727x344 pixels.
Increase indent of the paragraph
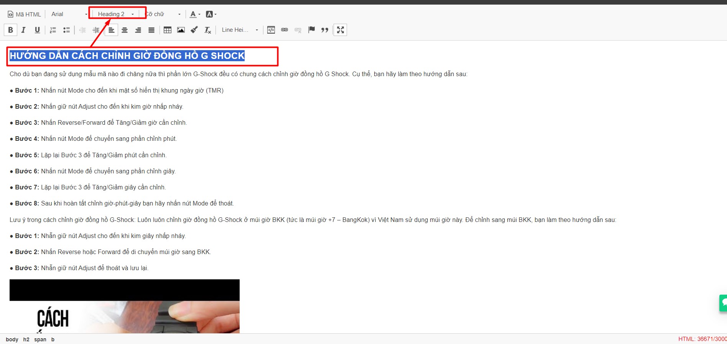coord(96,30)
